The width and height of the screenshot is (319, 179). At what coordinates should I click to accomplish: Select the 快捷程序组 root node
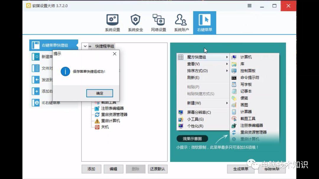[105, 46]
